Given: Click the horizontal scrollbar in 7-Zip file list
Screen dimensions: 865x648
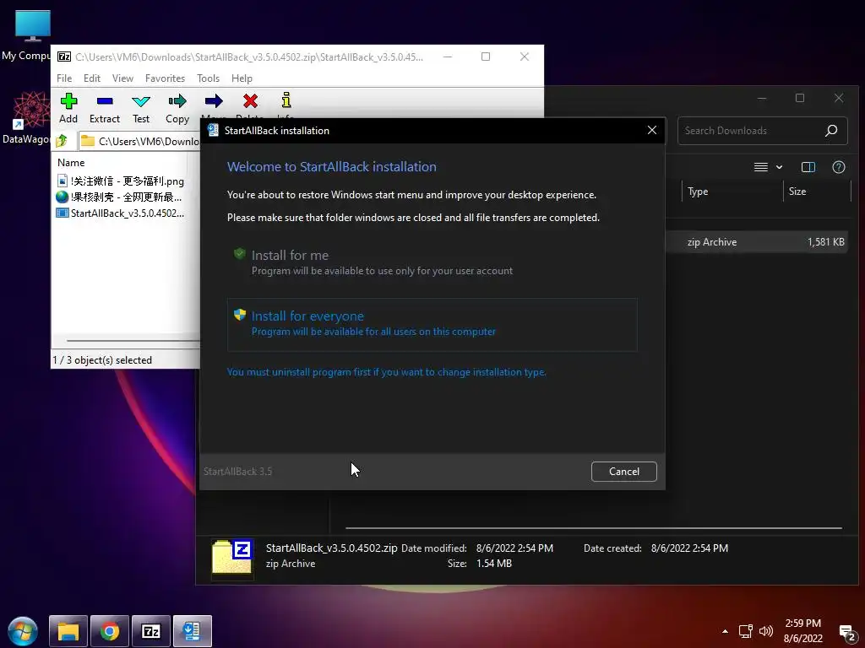Looking at the screenshot, I should (x=133, y=341).
